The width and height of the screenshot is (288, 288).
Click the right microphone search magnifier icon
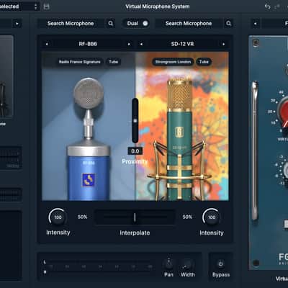(228, 23)
